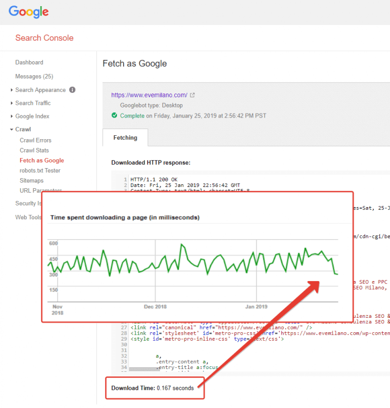Open the evemilano.com URL link
Image resolution: width=390 pixels, height=408 pixels.
149,95
